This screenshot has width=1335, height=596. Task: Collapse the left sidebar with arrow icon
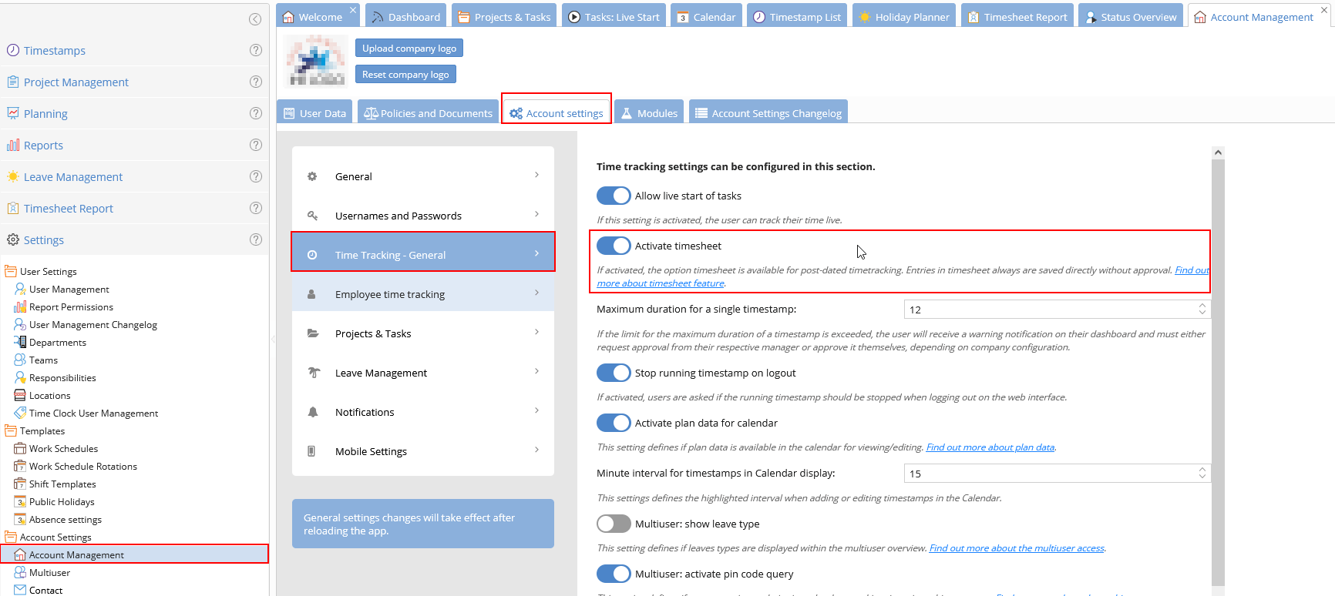[x=255, y=19]
